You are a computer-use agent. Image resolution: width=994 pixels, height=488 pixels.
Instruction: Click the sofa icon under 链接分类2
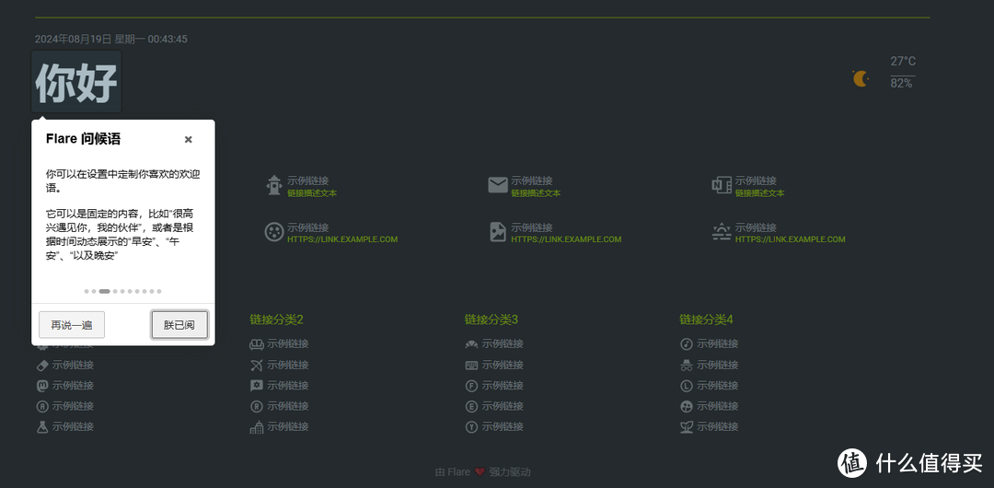click(257, 344)
